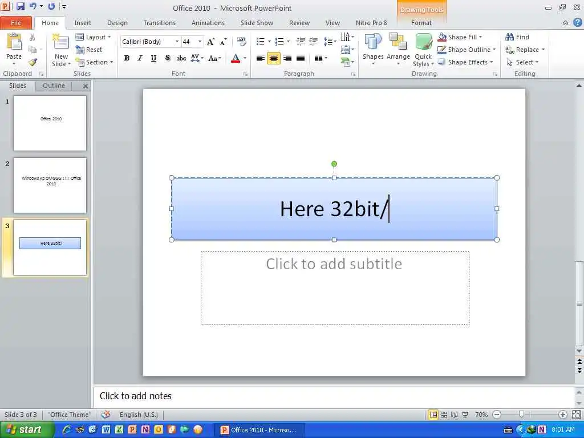Viewport: 584px width, 438px height.
Task: Click the Cut scissors icon
Action: 33,37
